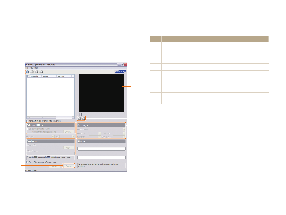
Task: Open the File menu
Action: tap(27, 68)
